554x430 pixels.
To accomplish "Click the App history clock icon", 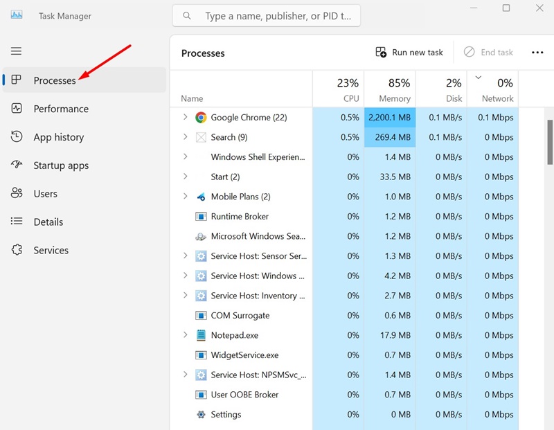I will 17,137.
